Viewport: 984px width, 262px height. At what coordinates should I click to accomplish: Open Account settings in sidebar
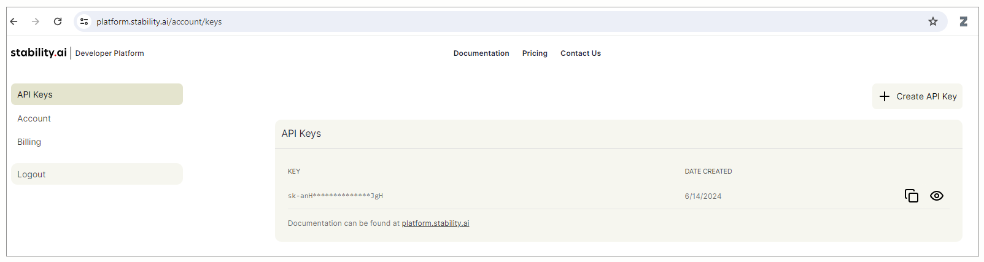tap(34, 118)
